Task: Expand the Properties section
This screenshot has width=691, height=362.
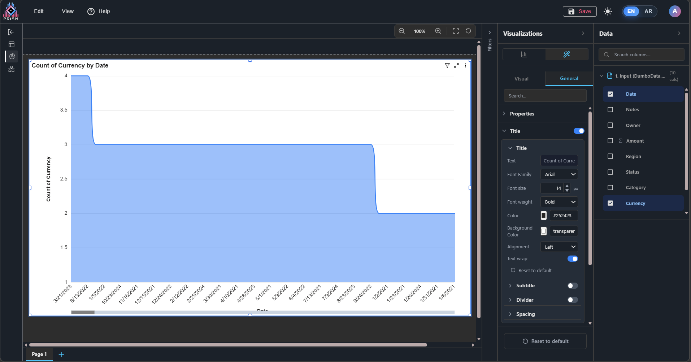Action: click(x=522, y=114)
